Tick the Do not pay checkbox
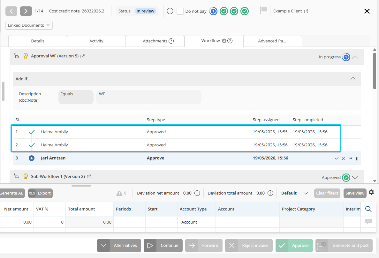Viewport: 379px width, 258px height. point(180,11)
